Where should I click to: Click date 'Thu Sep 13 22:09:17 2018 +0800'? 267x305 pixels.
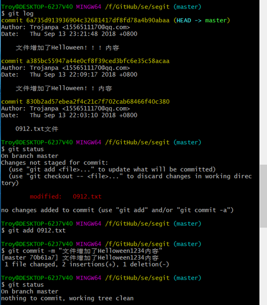(84, 74)
